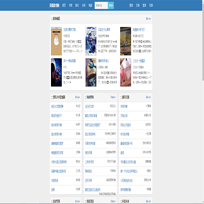The height and width of the screenshot is (204, 204).
Task: Open the dark yellowish building photo thumbnail
Action: 125,41
